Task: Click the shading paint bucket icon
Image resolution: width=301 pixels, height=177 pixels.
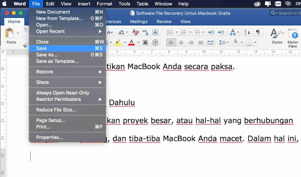Action: [235, 42]
